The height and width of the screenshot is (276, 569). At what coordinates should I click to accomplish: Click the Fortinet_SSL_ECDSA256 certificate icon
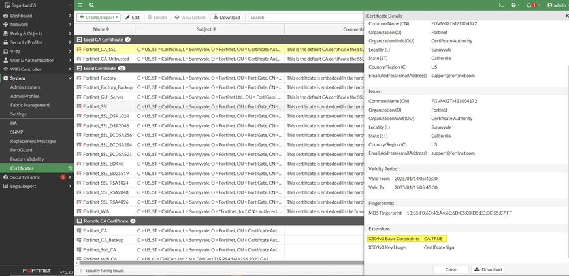click(x=79, y=135)
